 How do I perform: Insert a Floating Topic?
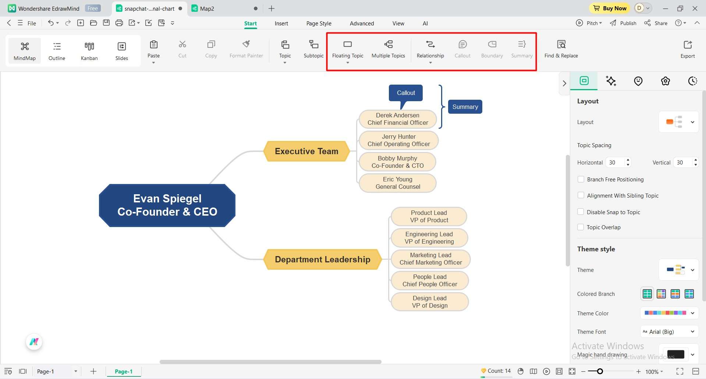(x=347, y=50)
